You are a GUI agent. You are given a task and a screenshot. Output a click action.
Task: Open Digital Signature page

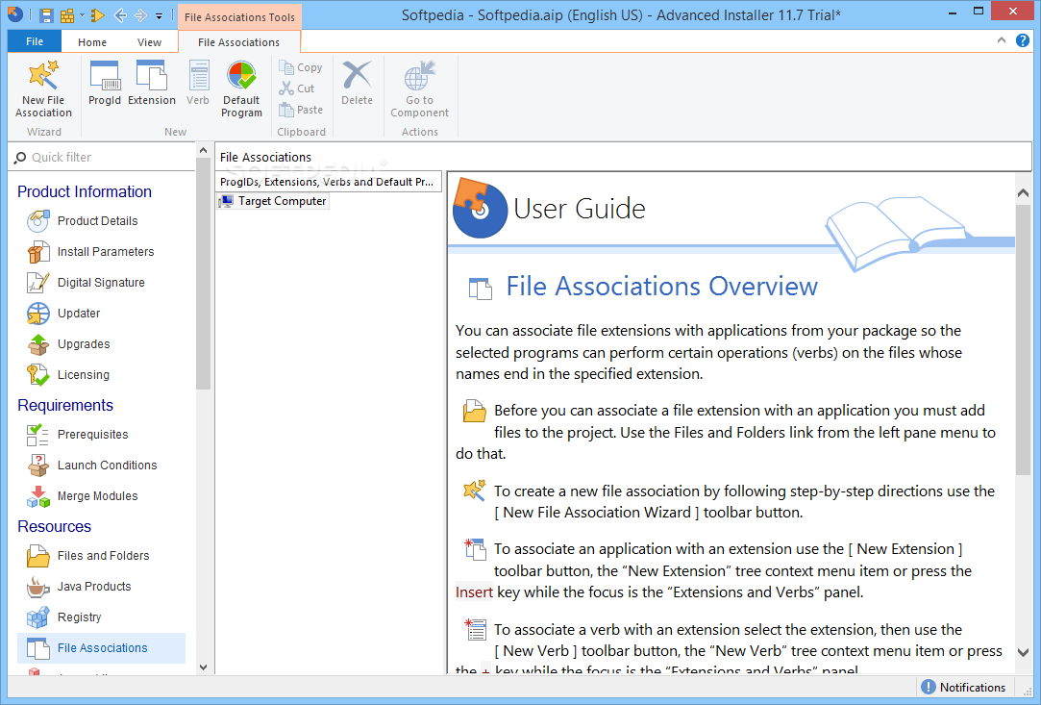pos(101,283)
